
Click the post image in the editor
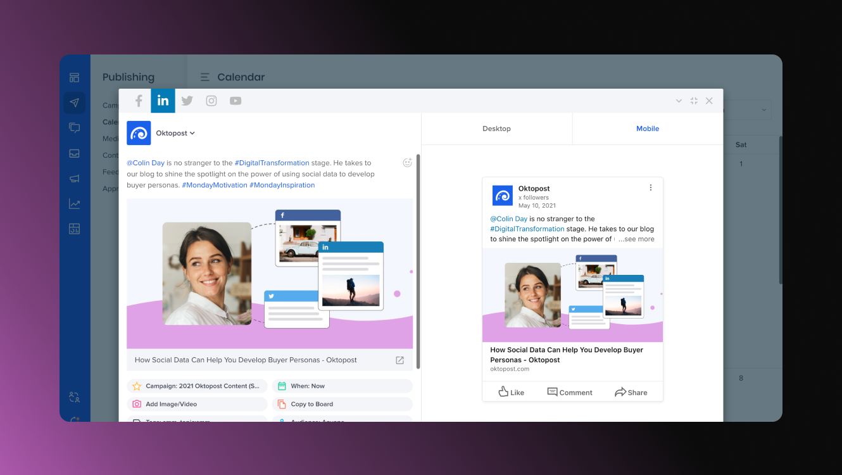pyautogui.click(x=270, y=274)
